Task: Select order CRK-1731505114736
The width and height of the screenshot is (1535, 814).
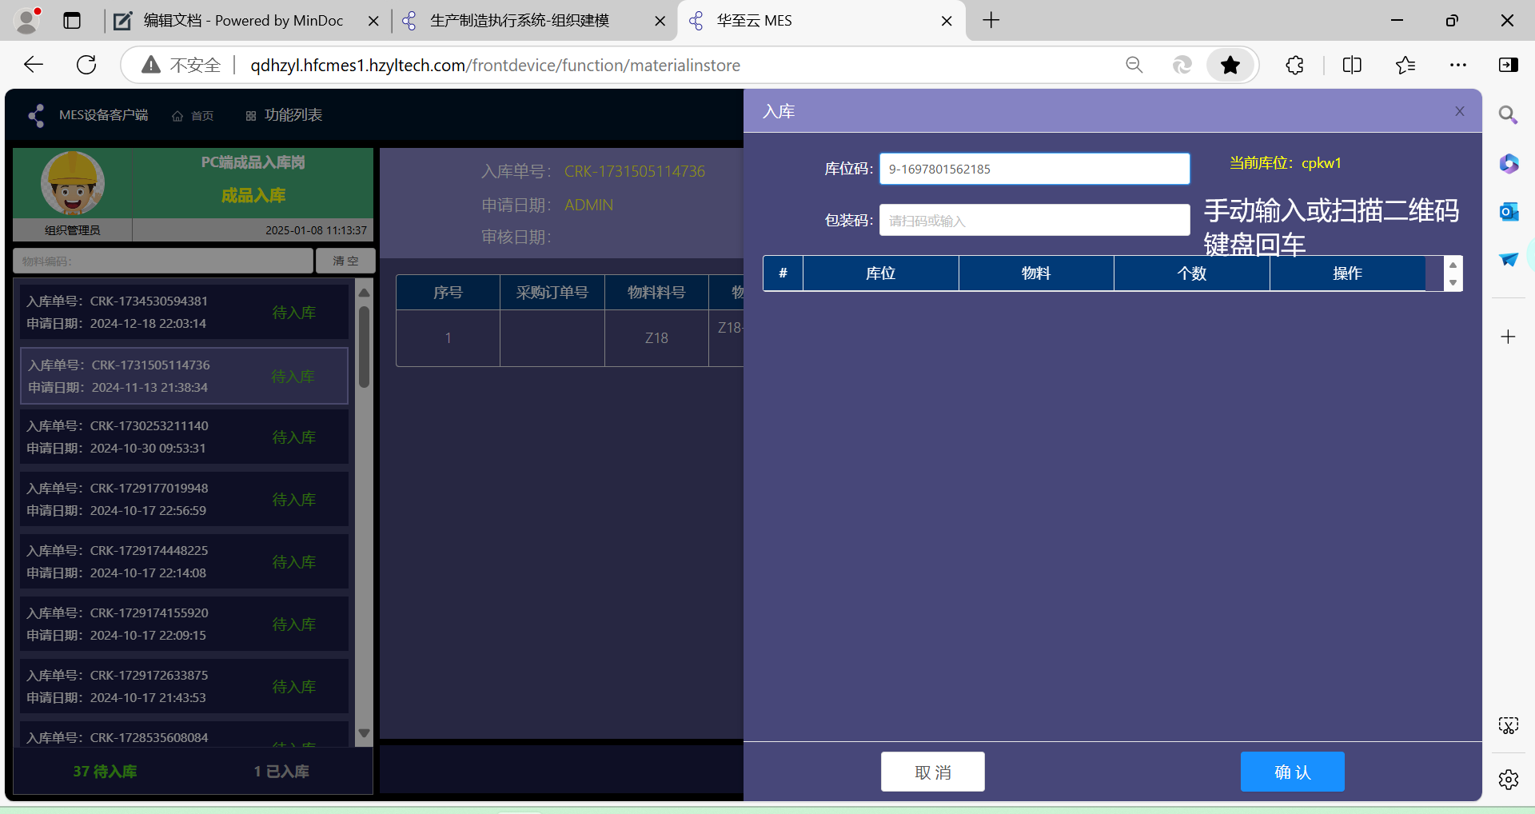Action: coord(184,376)
